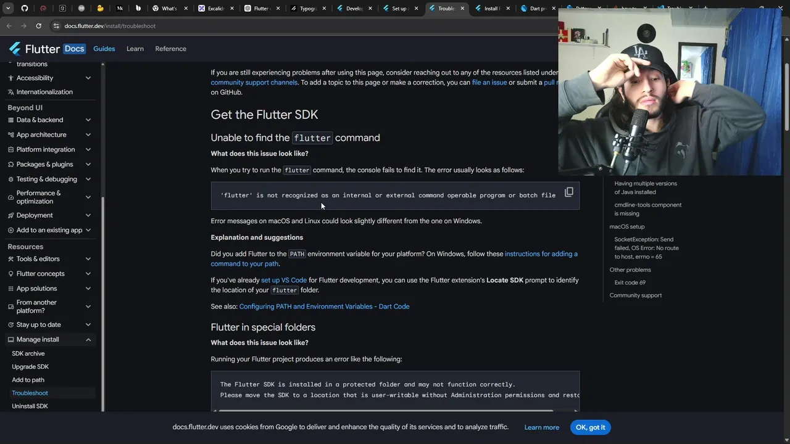Open the 'community support channels' link

[x=254, y=82]
